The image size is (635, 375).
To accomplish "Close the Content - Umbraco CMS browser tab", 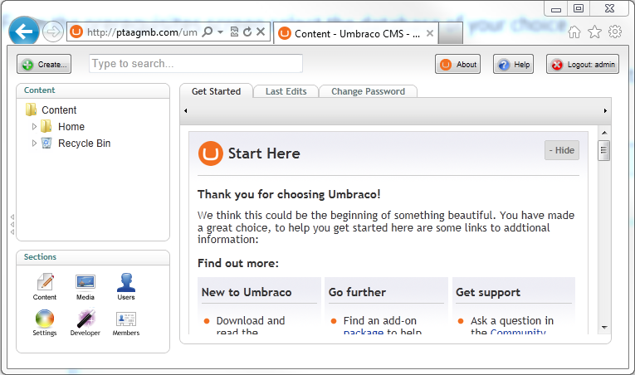I will 430,33.
